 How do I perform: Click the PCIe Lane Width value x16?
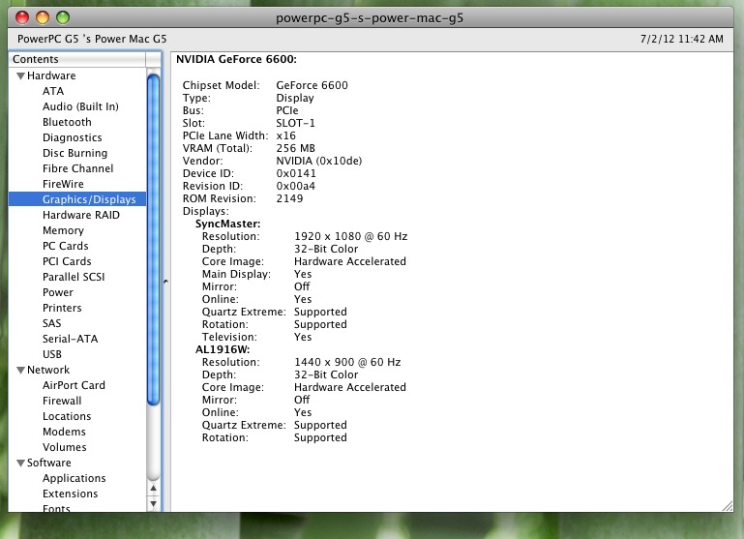[286, 135]
